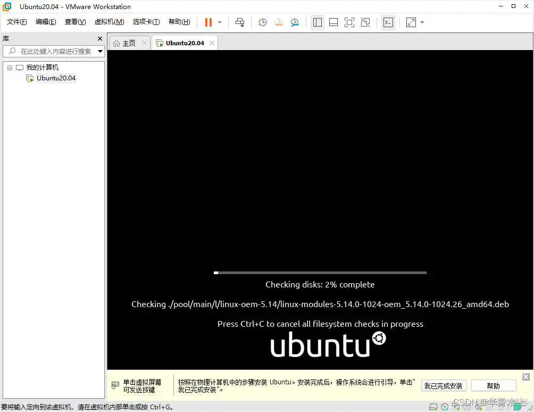This screenshot has width=534, height=412.
Task: Show or hide the library panel
Action: click(317, 22)
